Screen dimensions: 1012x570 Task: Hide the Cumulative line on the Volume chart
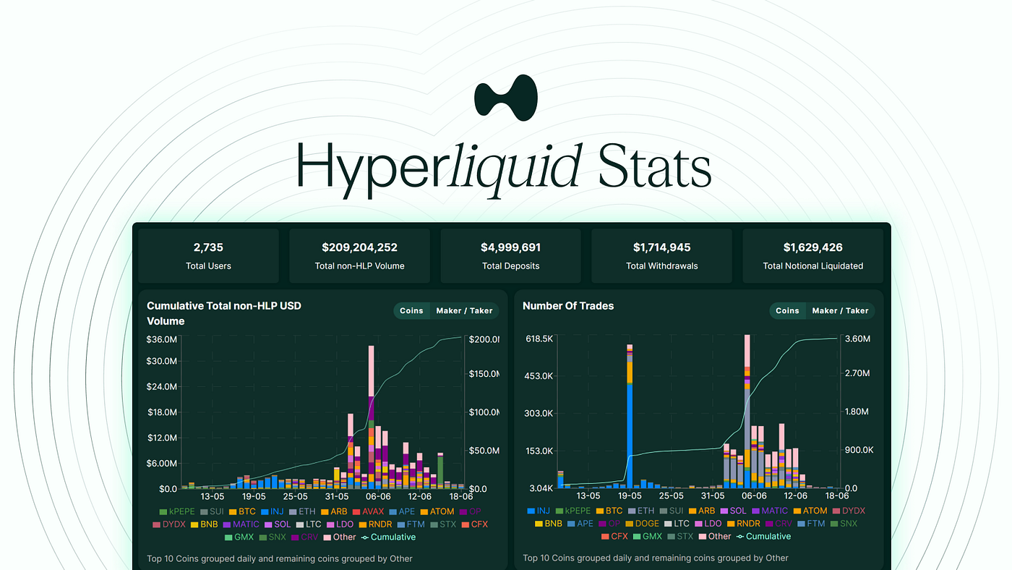[388, 537]
